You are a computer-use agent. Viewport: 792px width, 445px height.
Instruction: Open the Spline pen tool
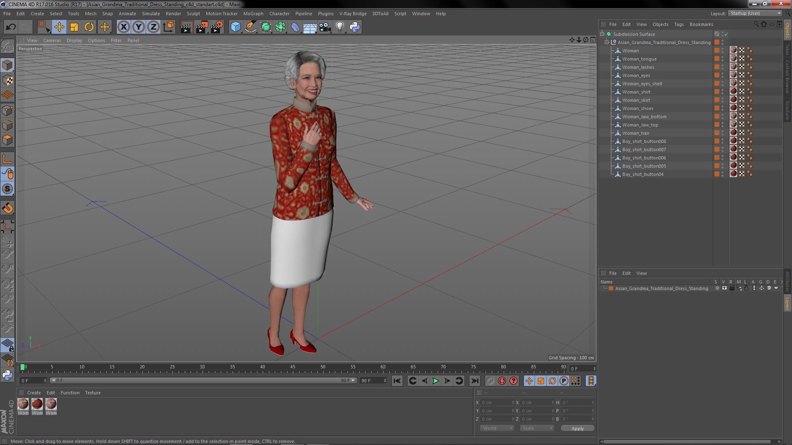pyautogui.click(x=250, y=27)
